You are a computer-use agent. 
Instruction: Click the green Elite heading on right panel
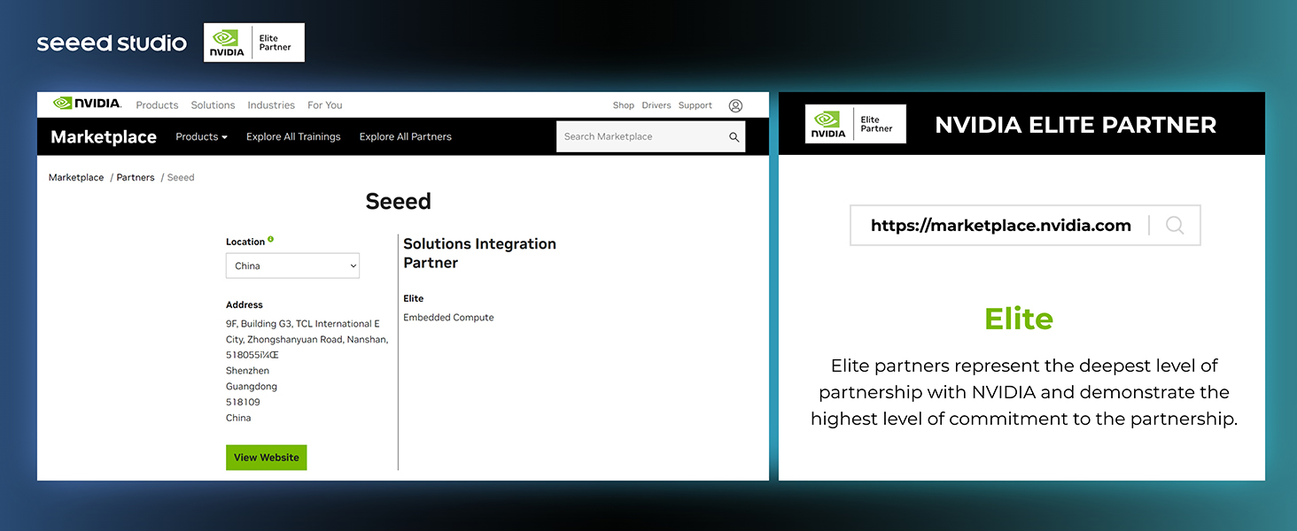pos(1019,319)
